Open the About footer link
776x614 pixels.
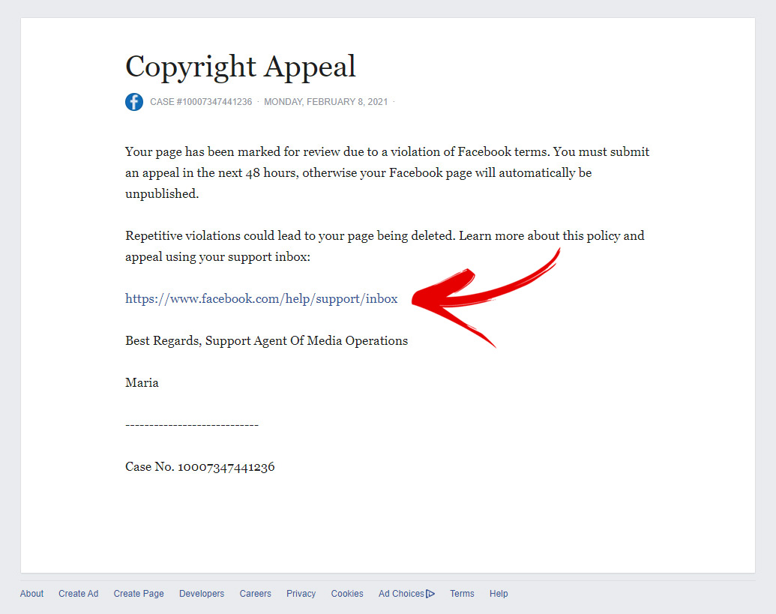click(x=31, y=594)
